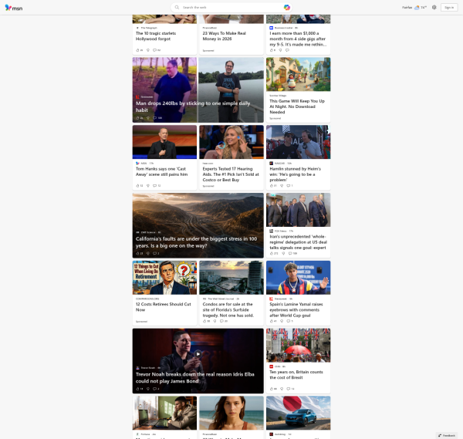Like the '10 tragic starlets' story
Viewport: 463px width, 439px height.
coord(139,50)
